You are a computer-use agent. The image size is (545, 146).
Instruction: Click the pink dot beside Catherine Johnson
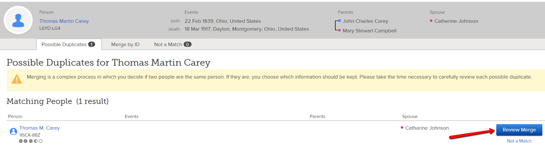pyautogui.click(x=431, y=21)
